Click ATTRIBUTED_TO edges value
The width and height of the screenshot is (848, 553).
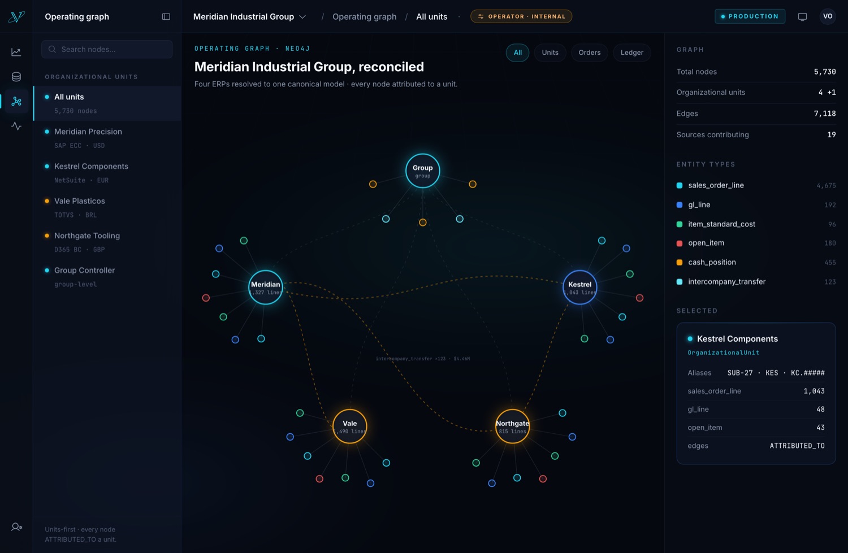click(x=797, y=446)
